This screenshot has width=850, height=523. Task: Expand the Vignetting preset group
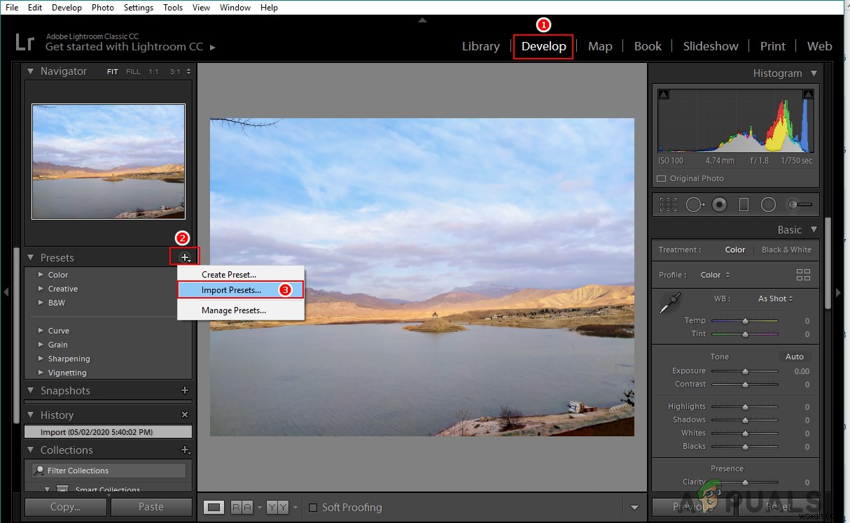point(41,373)
